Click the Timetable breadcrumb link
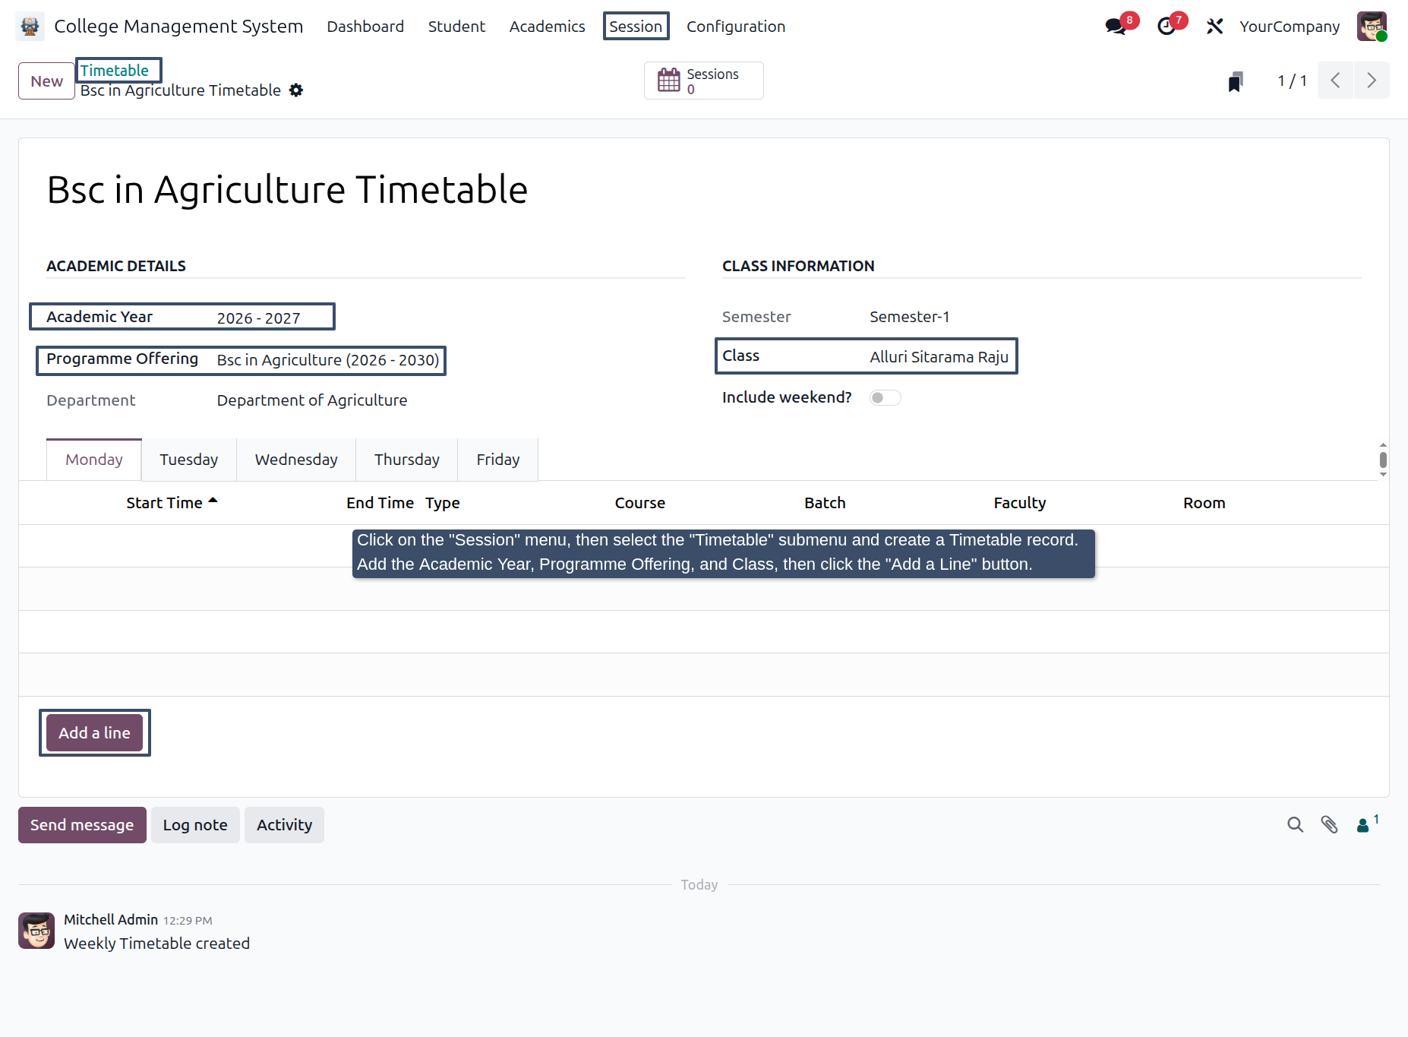 (115, 71)
